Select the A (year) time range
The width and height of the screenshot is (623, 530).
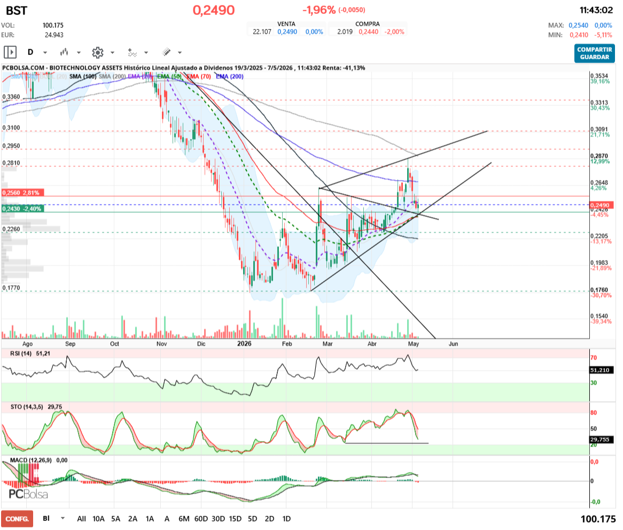[x=167, y=518]
